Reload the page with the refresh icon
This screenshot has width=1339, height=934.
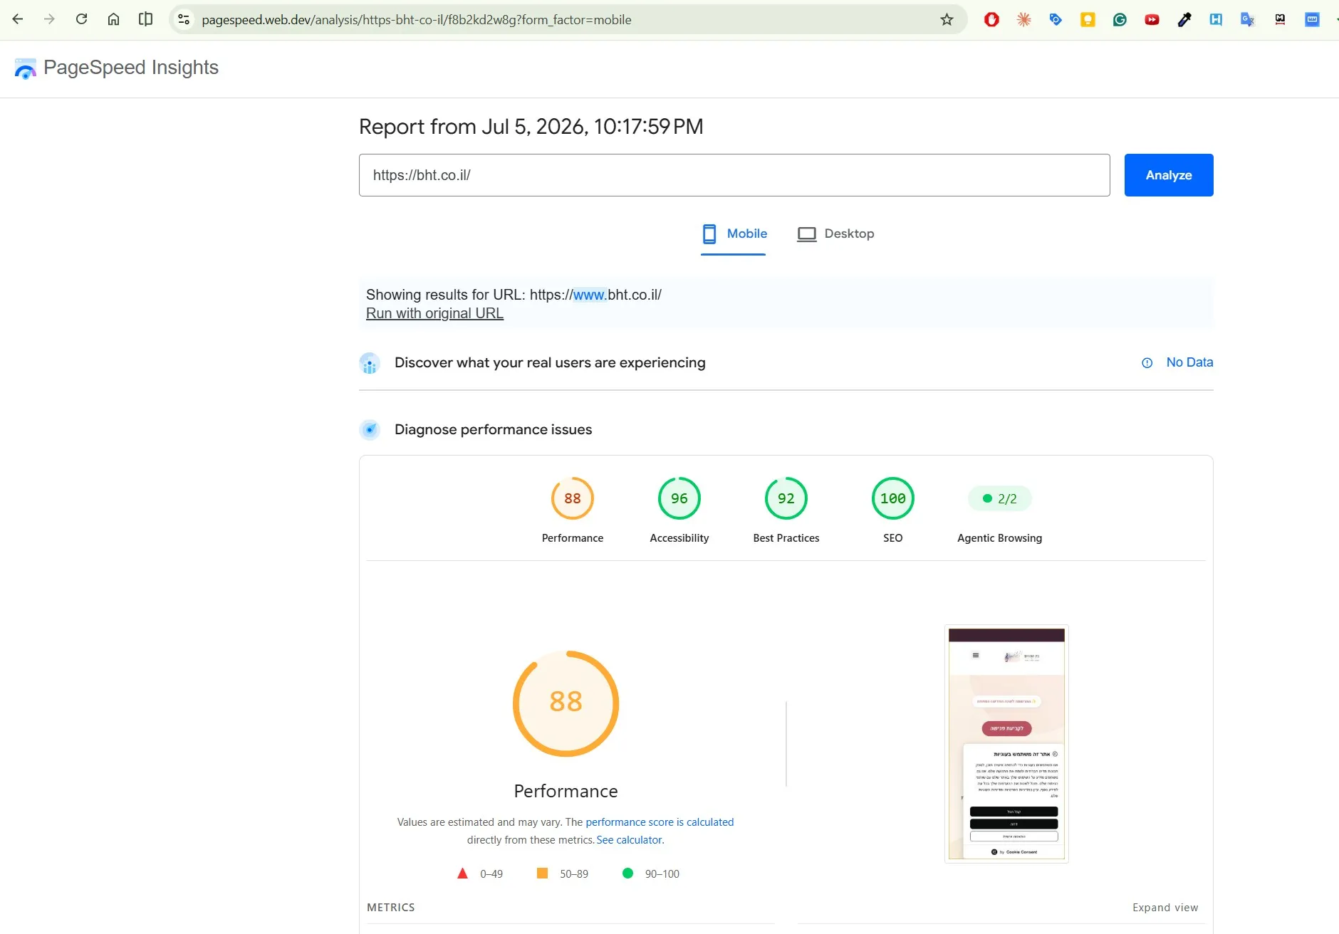click(x=81, y=19)
